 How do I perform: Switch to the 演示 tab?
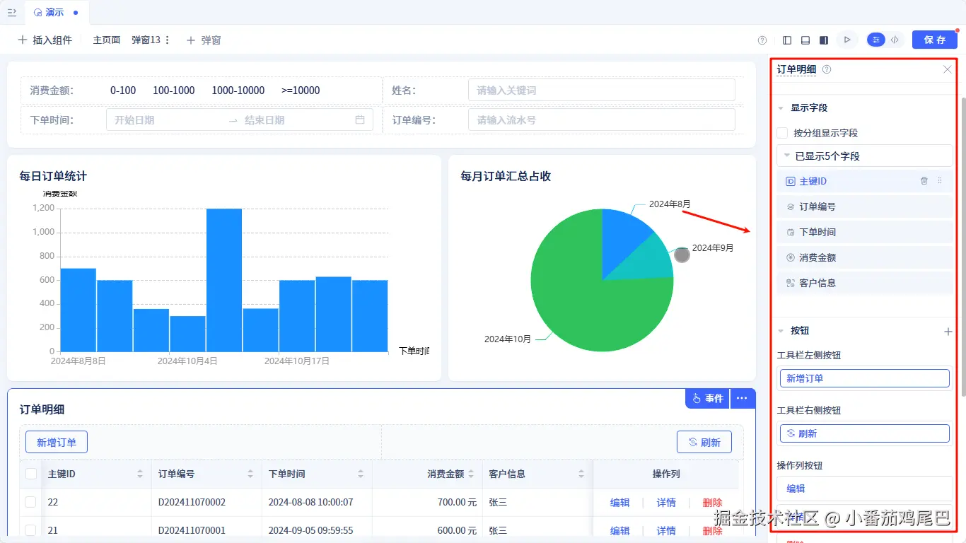(x=57, y=13)
